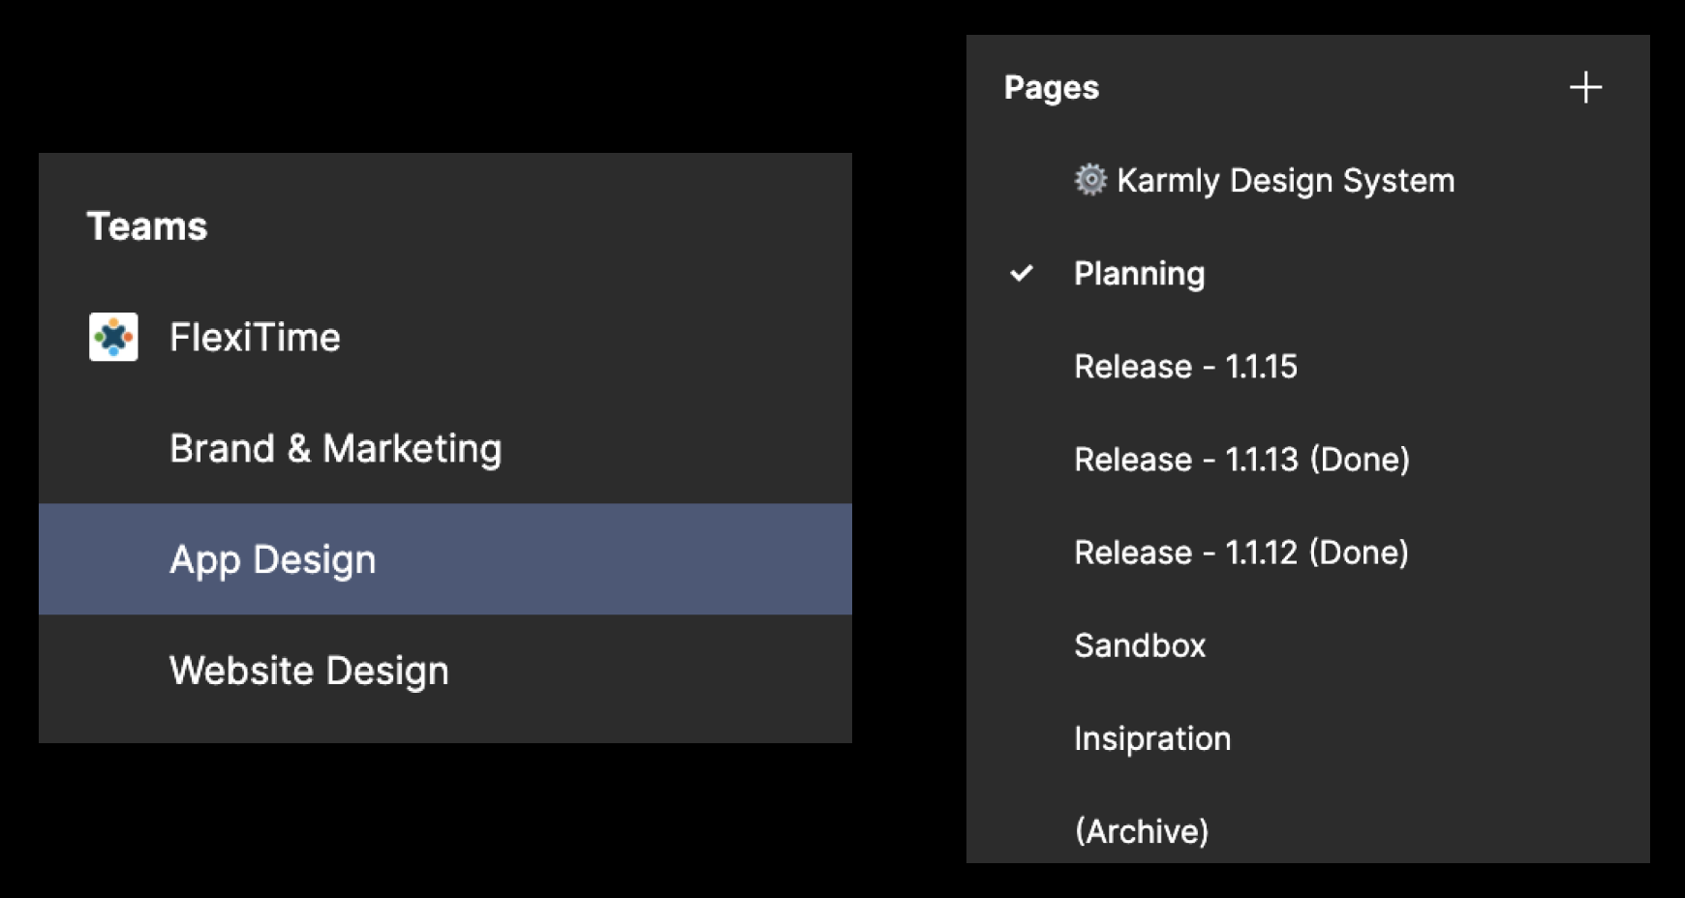
Task: Click the plus icon to add a page
Action: click(1585, 87)
